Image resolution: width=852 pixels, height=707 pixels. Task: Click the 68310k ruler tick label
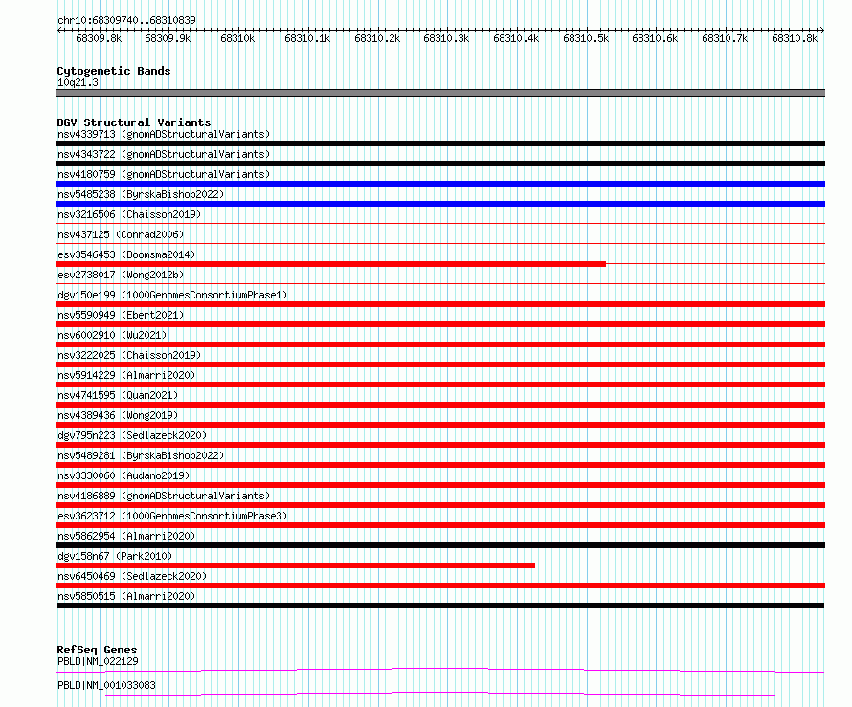tap(237, 38)
